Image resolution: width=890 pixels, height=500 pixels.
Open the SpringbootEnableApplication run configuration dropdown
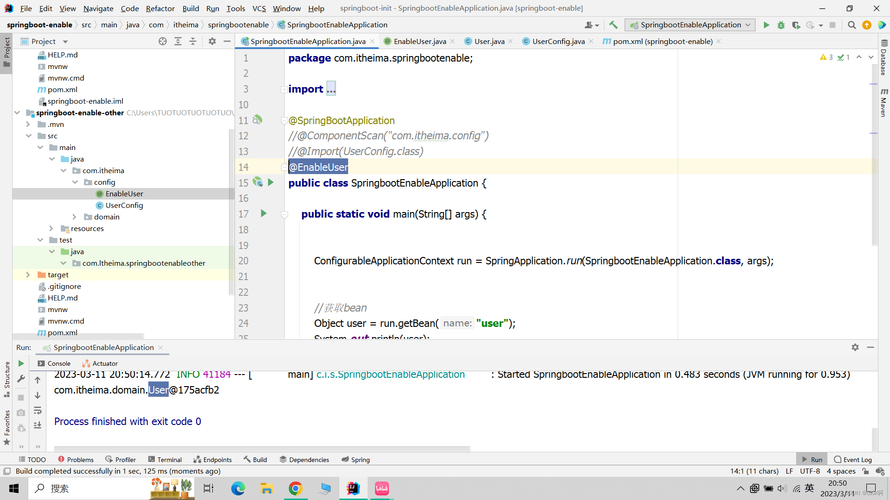[690, 25]
